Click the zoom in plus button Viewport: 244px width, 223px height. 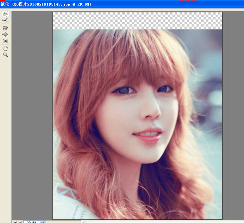20,222
